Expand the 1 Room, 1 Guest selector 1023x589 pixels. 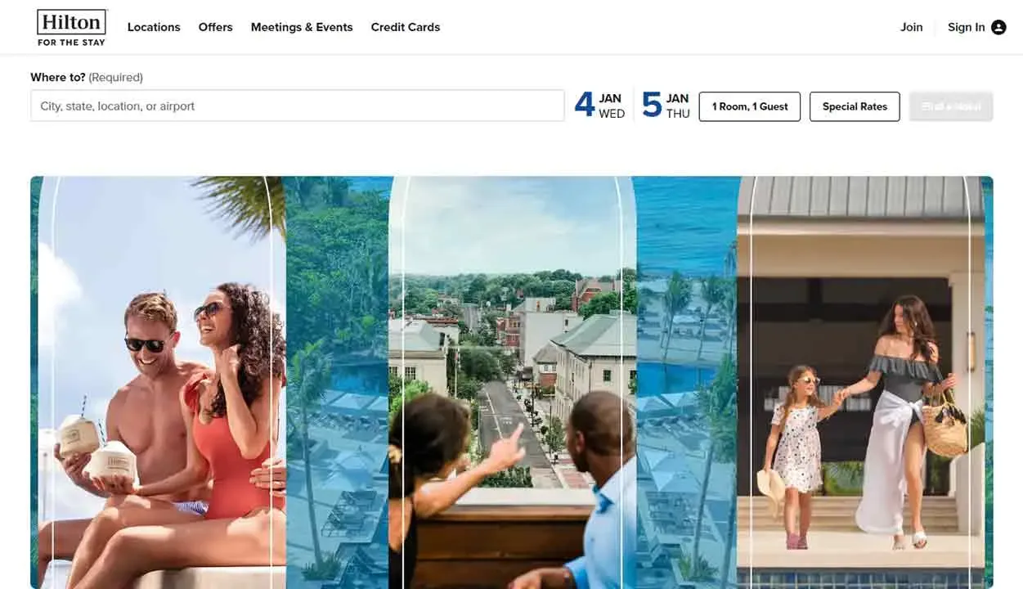tap(750, 106)
